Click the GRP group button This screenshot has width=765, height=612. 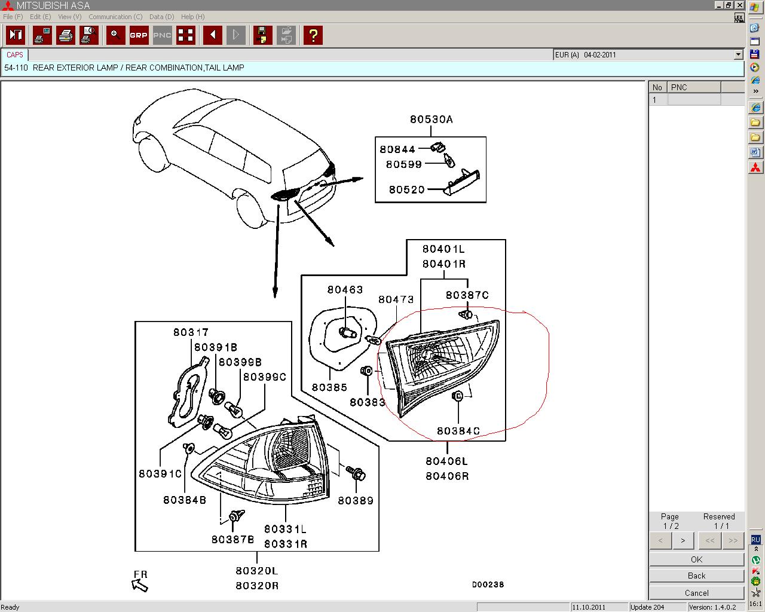(139, 35)
